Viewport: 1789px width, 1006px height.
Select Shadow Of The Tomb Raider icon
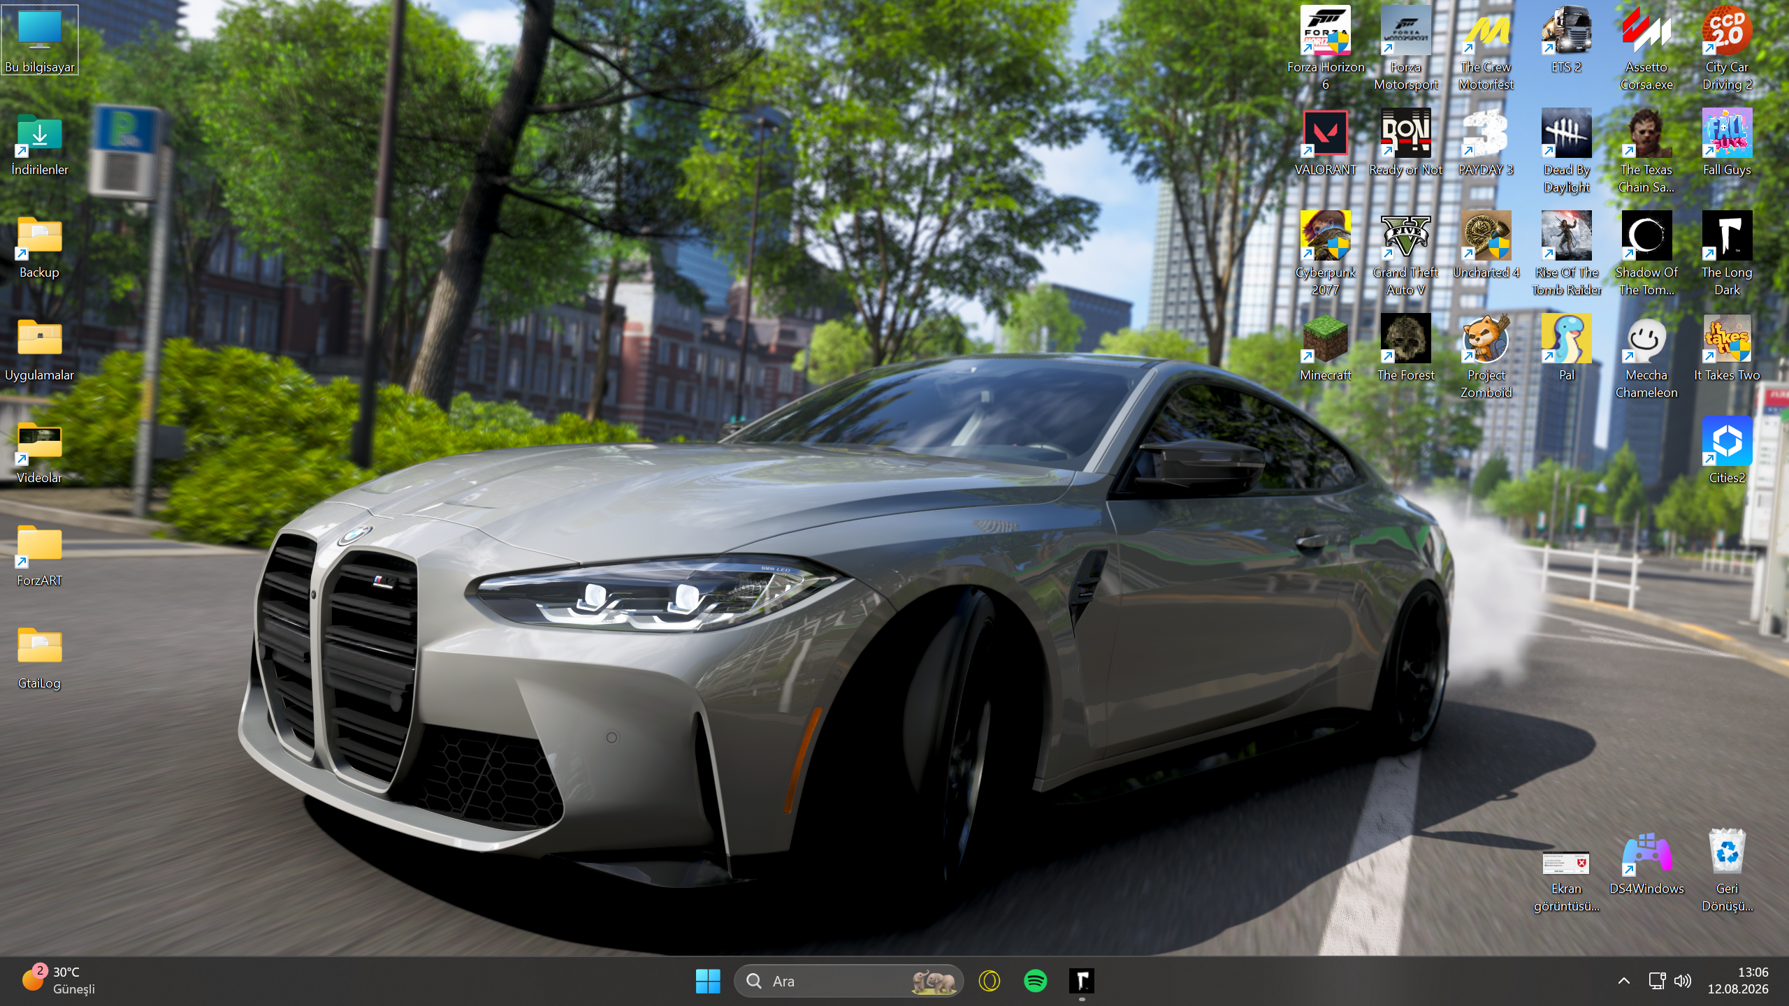click(x=1647, y=254)
